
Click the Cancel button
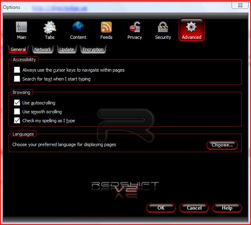194,208
